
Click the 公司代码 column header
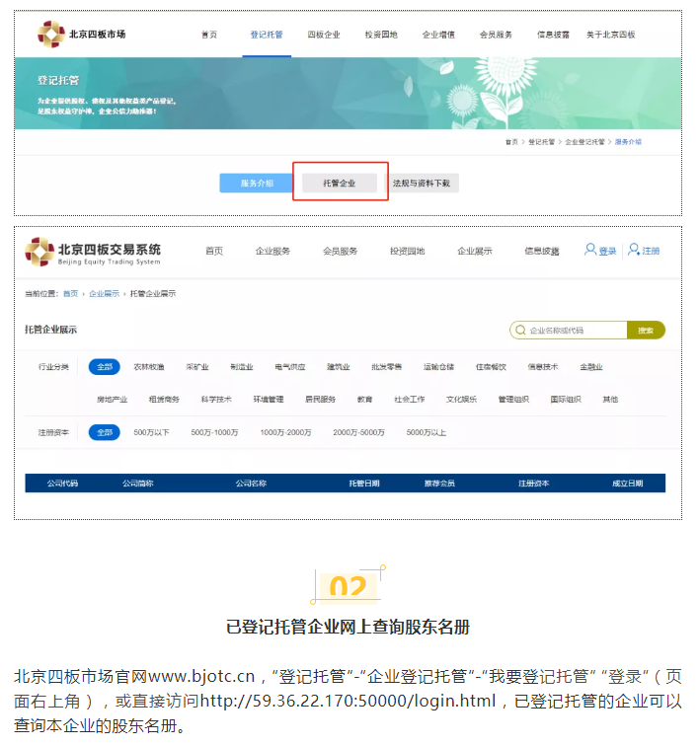(62, 484)
